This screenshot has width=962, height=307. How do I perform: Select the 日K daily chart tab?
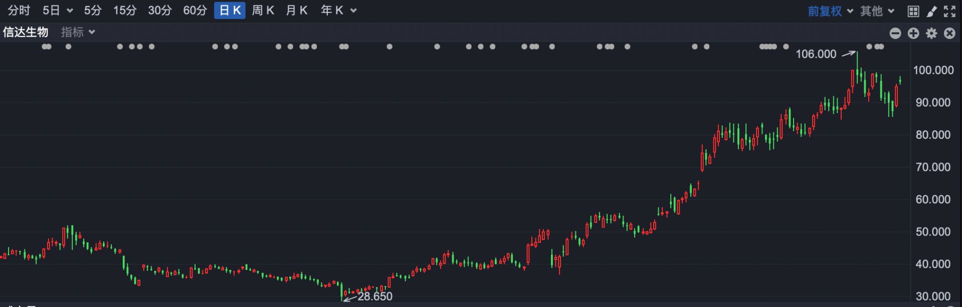(230, 11)
